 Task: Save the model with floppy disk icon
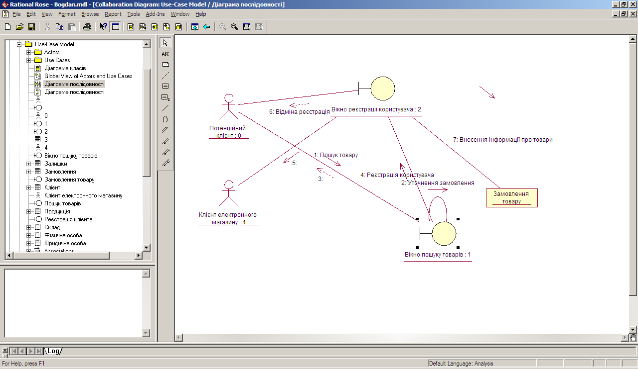(x=31, y=27)
